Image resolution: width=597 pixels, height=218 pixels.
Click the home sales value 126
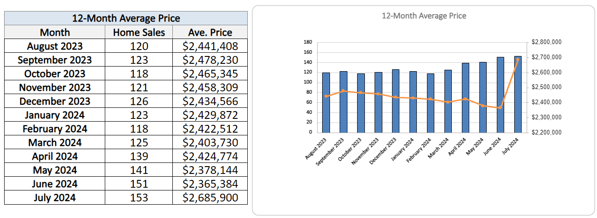point(139,101)
